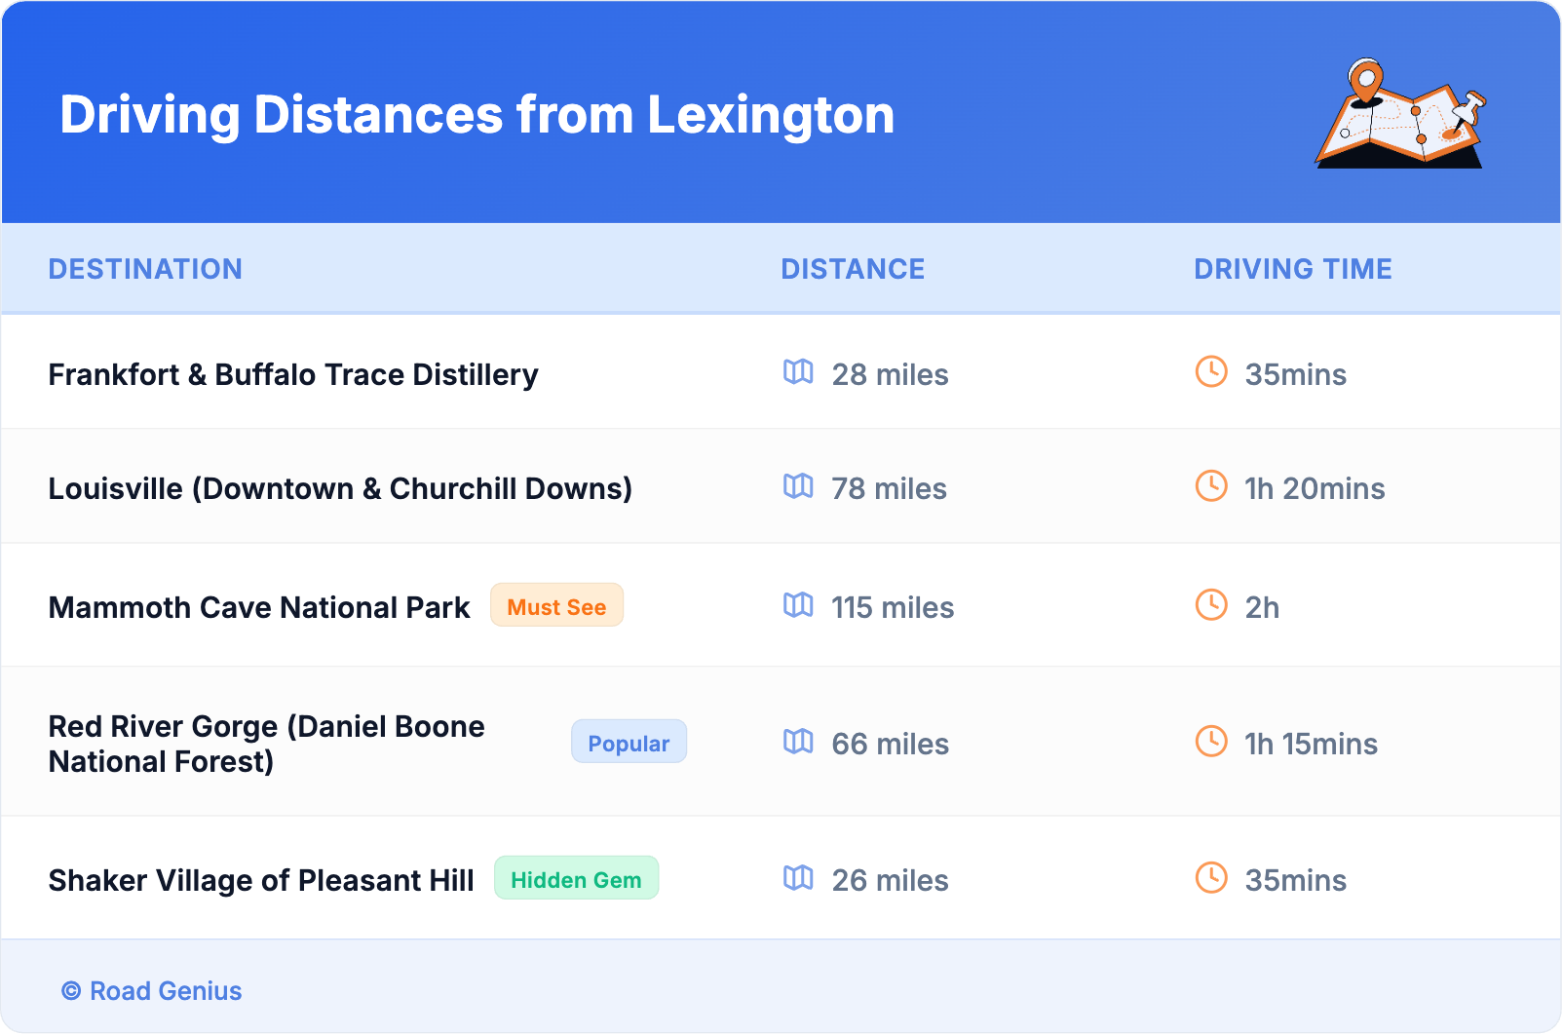Viewport: 1563px width, 1035px height.
Task: Click the Hidden Gem badge
Action: pyautogui.click(x=576, y=879)
